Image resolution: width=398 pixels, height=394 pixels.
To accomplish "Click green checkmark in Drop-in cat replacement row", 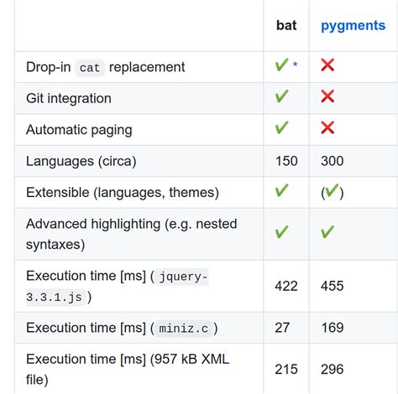I will point(281,65).
